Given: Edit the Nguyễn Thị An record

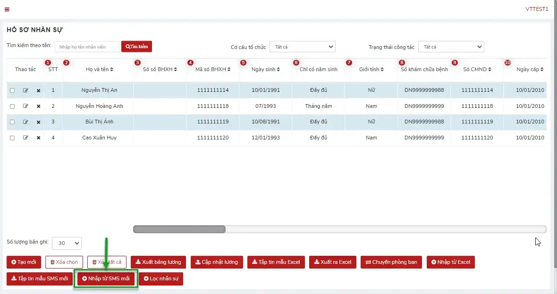Looking at the screenshot, I should click(25, 90).
